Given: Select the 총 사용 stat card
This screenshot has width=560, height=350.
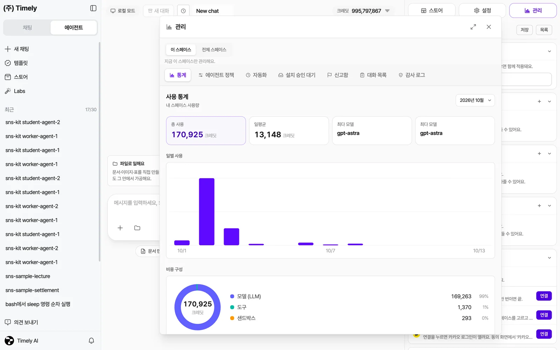Looking at the screenshot, I should tap(206, 131).
